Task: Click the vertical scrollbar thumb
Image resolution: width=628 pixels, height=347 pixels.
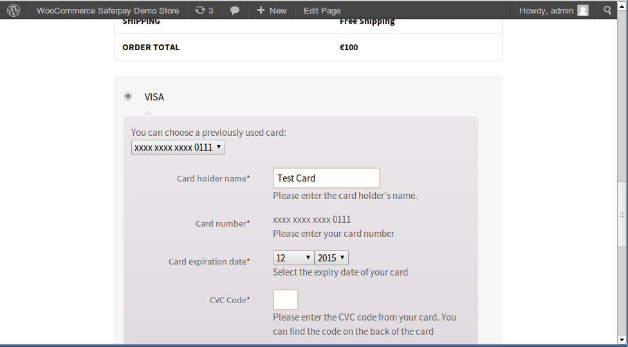Action: click(622, 214)
